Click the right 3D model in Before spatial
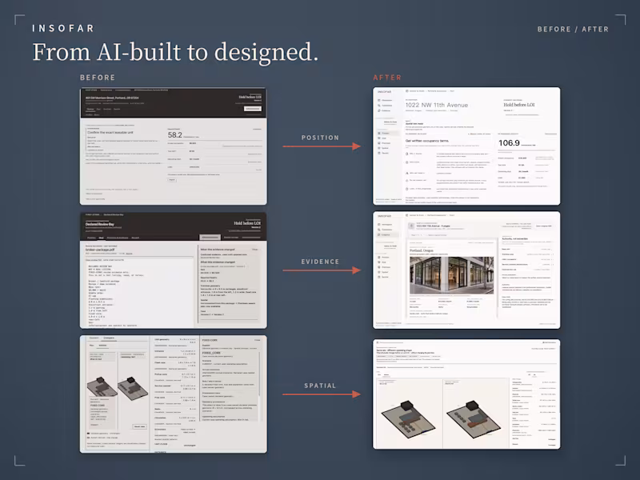This screenshot has height=480, width=640. (133, 388)
